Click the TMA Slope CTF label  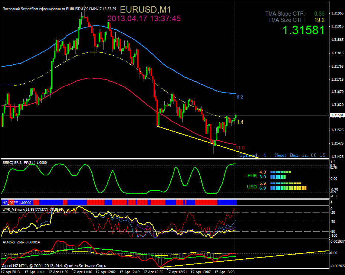pyautogui.click(x=285, y=14)
